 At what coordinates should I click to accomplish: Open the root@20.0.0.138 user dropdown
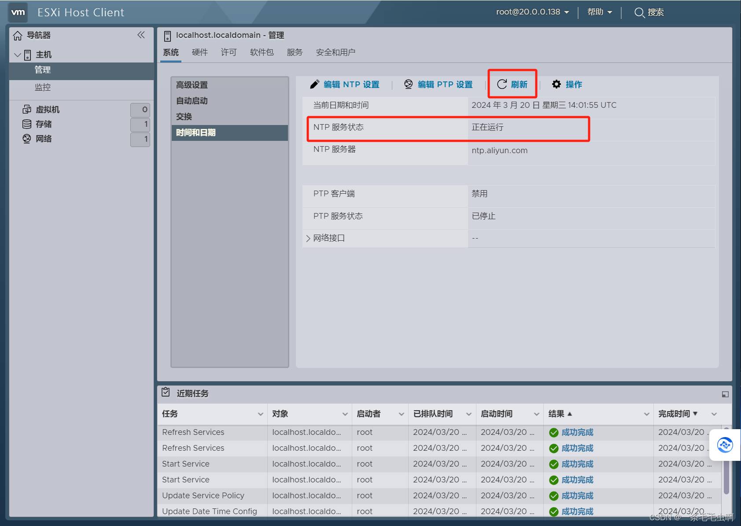[532, 12]
